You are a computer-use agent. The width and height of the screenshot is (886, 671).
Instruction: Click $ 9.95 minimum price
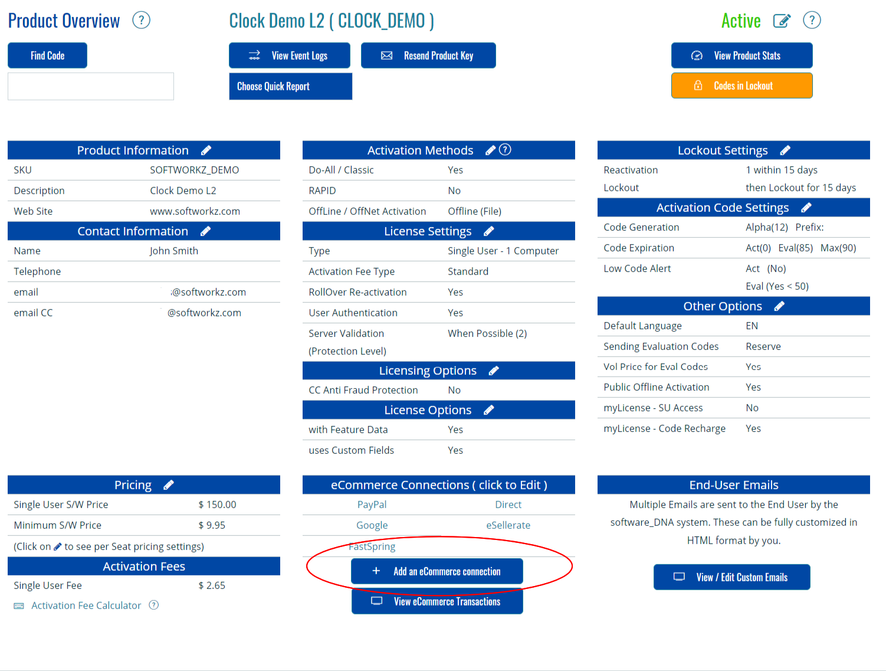(x=212, y=525)
